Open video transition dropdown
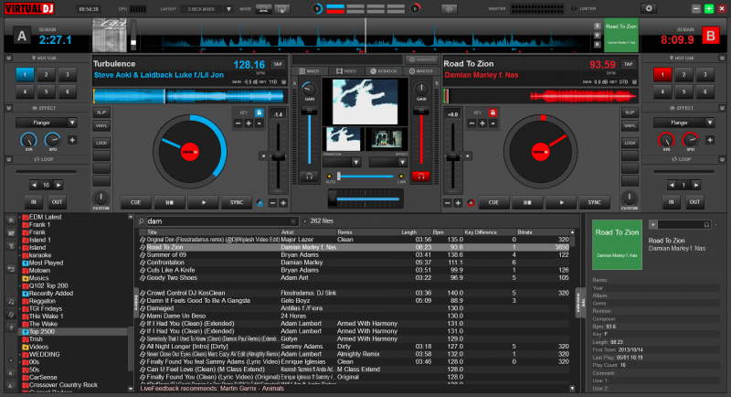The height and width of the screenshot is (397, 731). 342,162
